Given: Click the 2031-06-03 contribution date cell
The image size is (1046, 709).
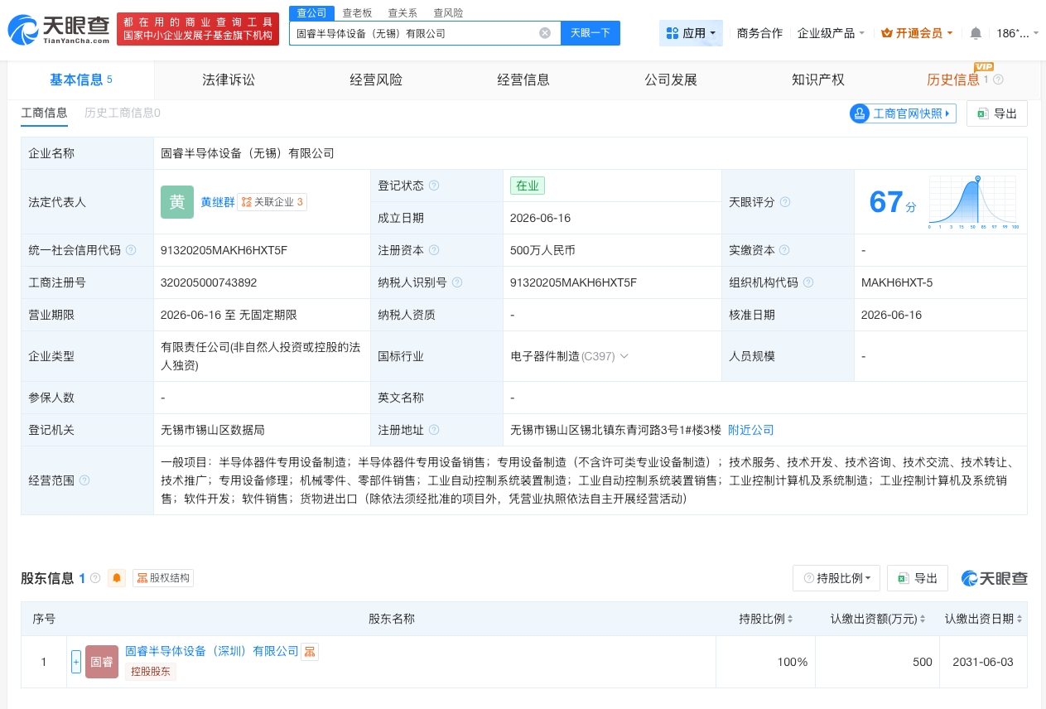Looking at the screenshot, I should point(985,662).
